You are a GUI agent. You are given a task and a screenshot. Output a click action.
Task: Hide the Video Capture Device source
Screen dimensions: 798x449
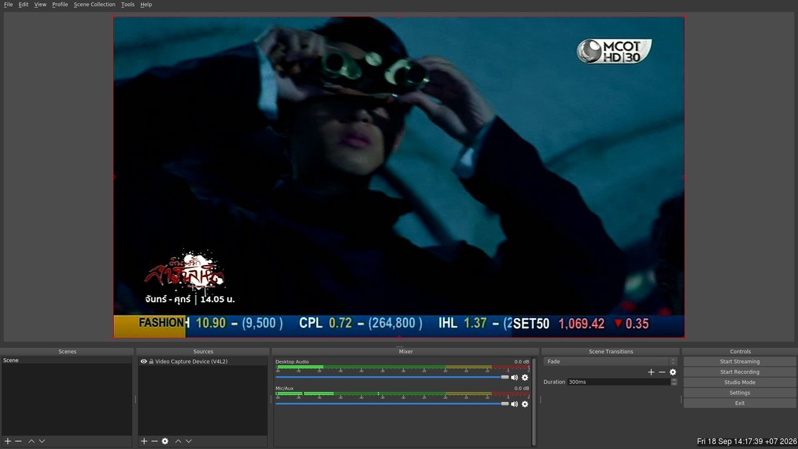pyautogui.click(x=143, y=362)
